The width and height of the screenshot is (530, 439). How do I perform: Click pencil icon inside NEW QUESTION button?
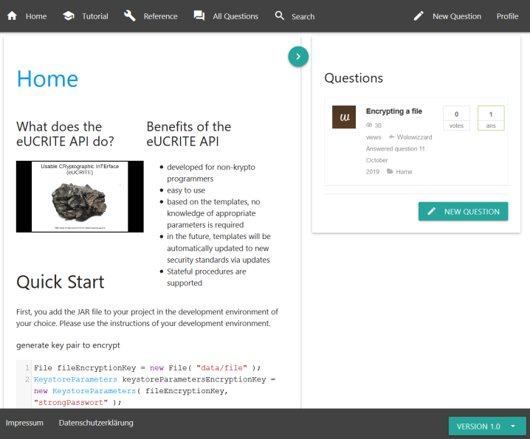pos(432,212)
